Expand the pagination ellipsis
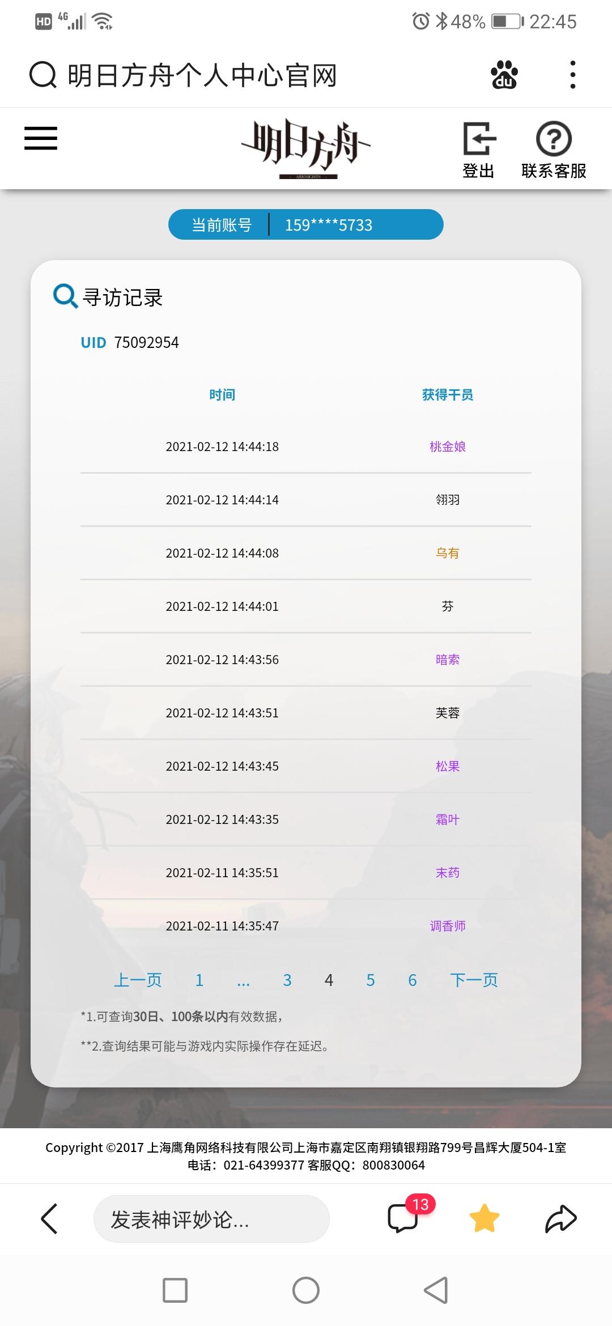612x1326 pixels. pyautogui.click(x=243, y=982)
